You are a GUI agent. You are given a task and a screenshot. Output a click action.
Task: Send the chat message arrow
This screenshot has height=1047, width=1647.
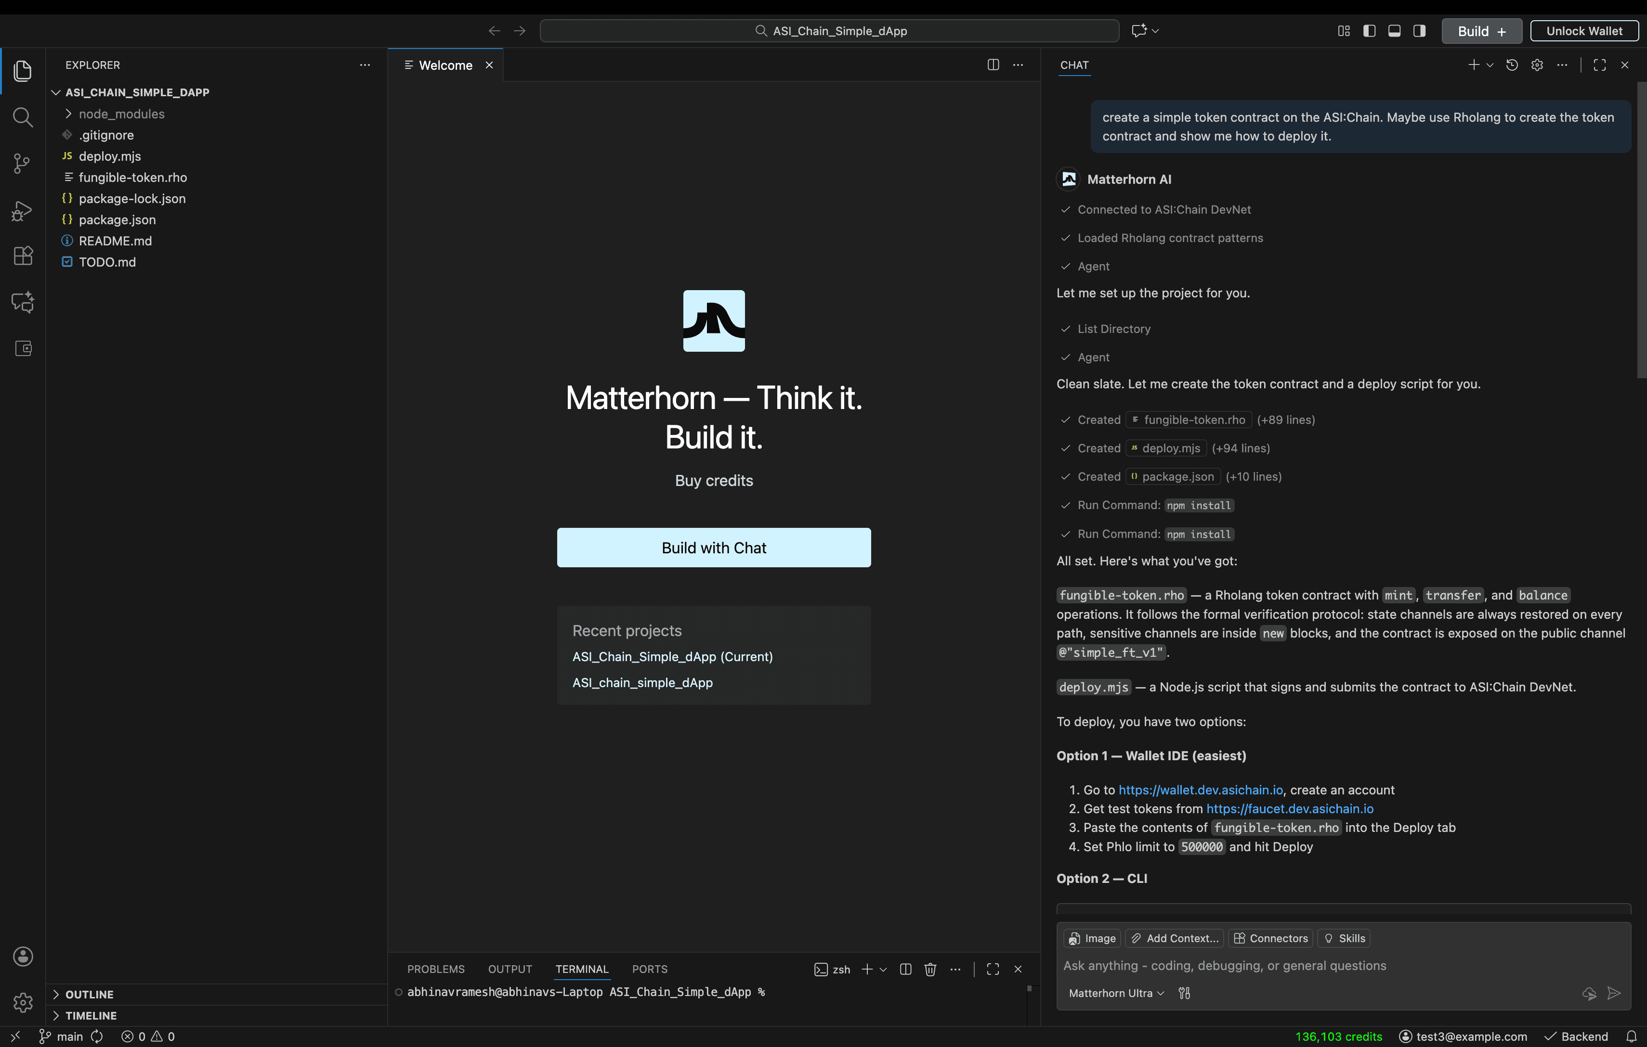click(x=1614, y=993)
